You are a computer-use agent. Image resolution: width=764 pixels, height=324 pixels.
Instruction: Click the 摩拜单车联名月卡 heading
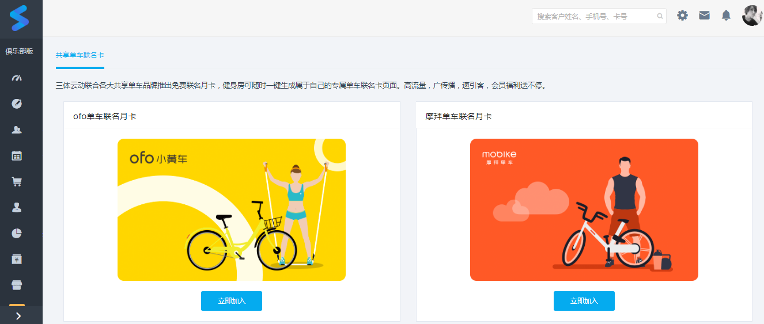(459, 116)
